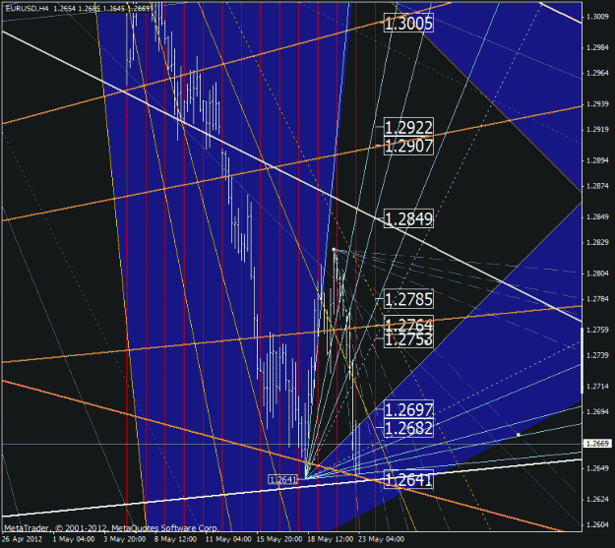The width and height of the screenshot is (615, 548).
Task: Click the 18 May 12:00 time label
Action: pyautogui.click(x=331, y=539)
